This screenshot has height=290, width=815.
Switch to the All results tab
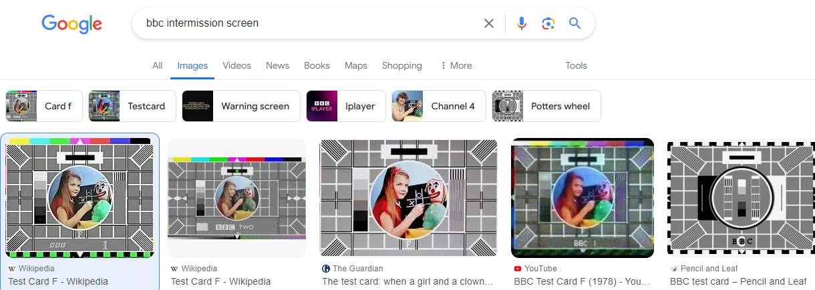point(157,65)
